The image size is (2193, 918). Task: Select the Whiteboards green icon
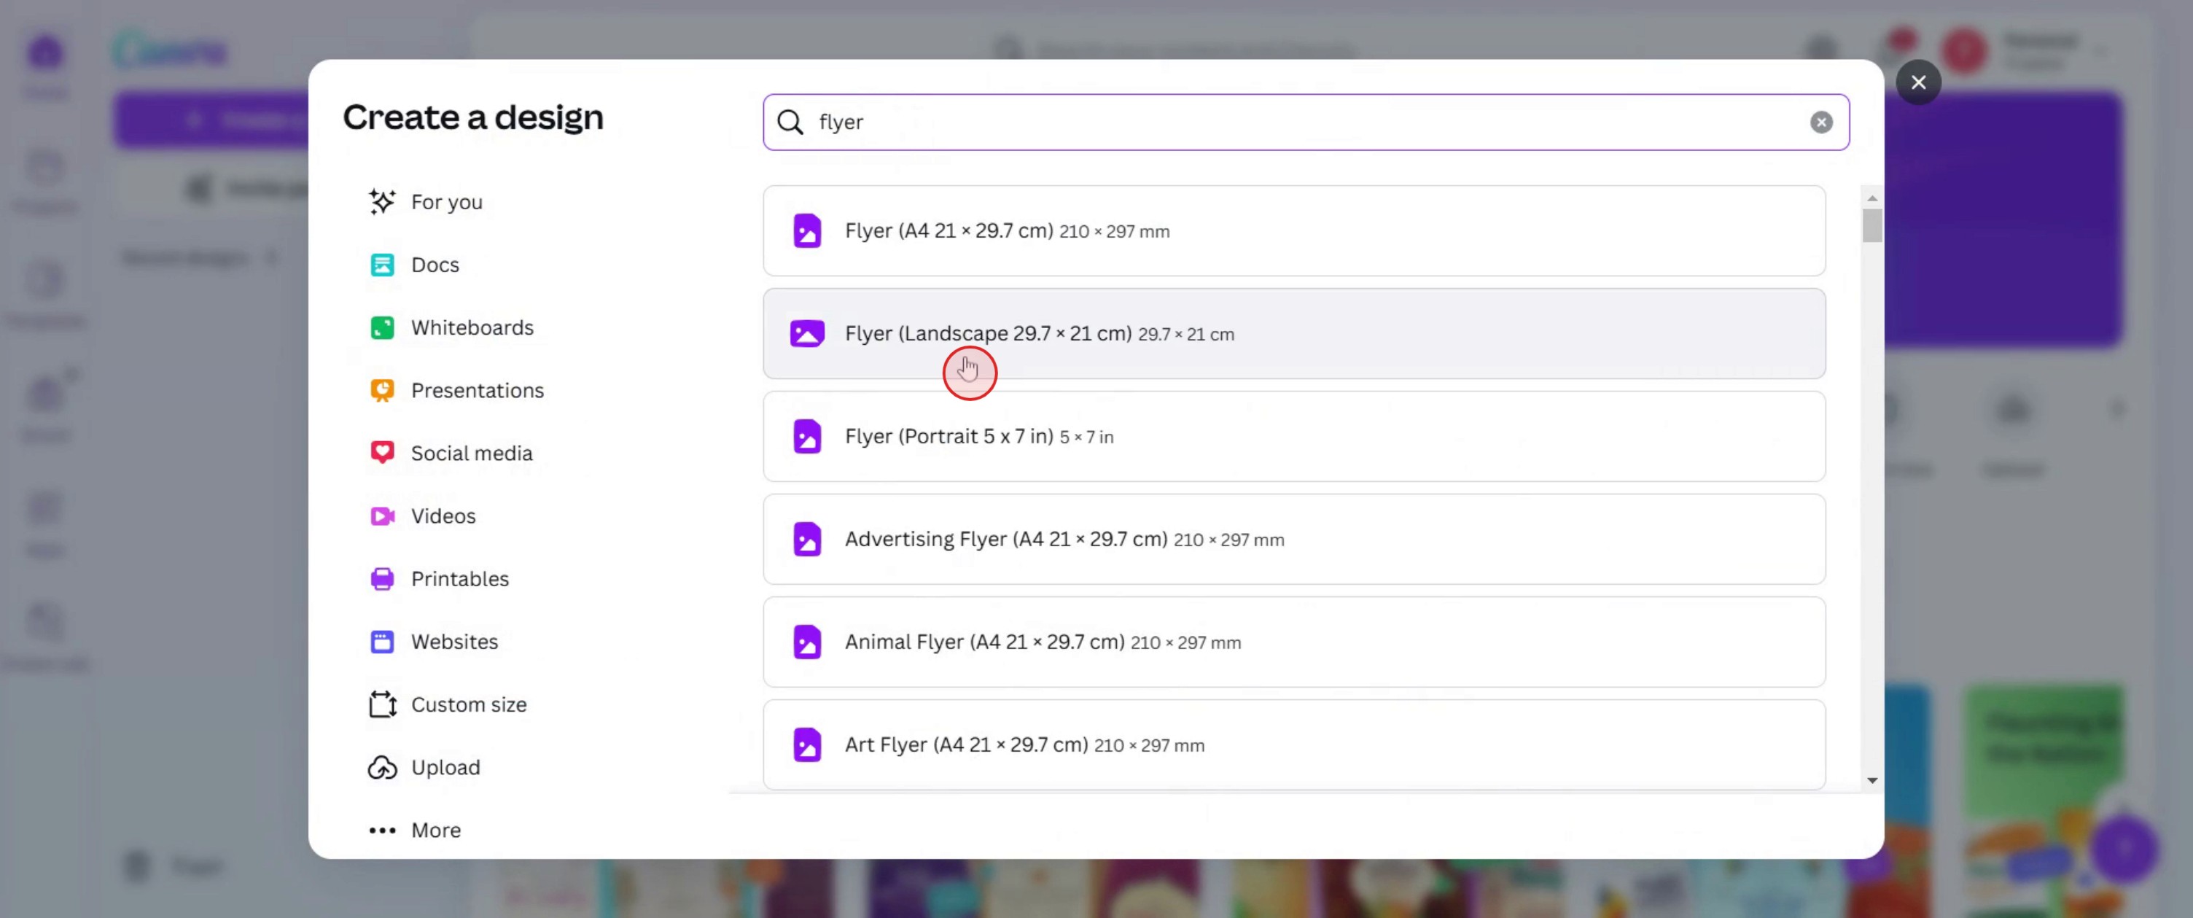pyautogui.click(x=381, y=328)
